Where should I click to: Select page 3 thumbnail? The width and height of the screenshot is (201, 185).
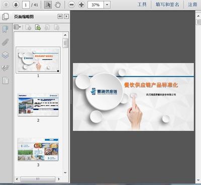(x=38, y=149)
